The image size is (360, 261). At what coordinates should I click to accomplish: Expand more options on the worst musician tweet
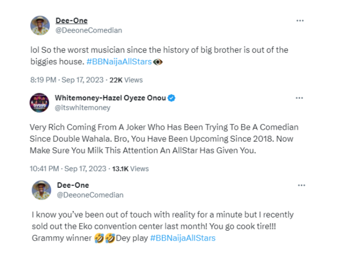[300, 21]
